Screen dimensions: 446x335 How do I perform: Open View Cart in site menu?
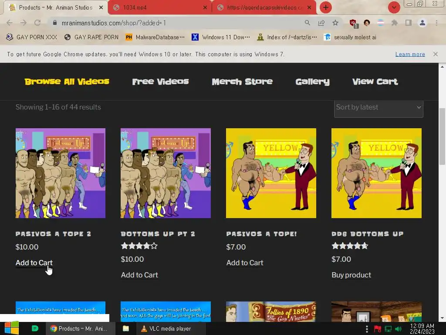(375, 82)
